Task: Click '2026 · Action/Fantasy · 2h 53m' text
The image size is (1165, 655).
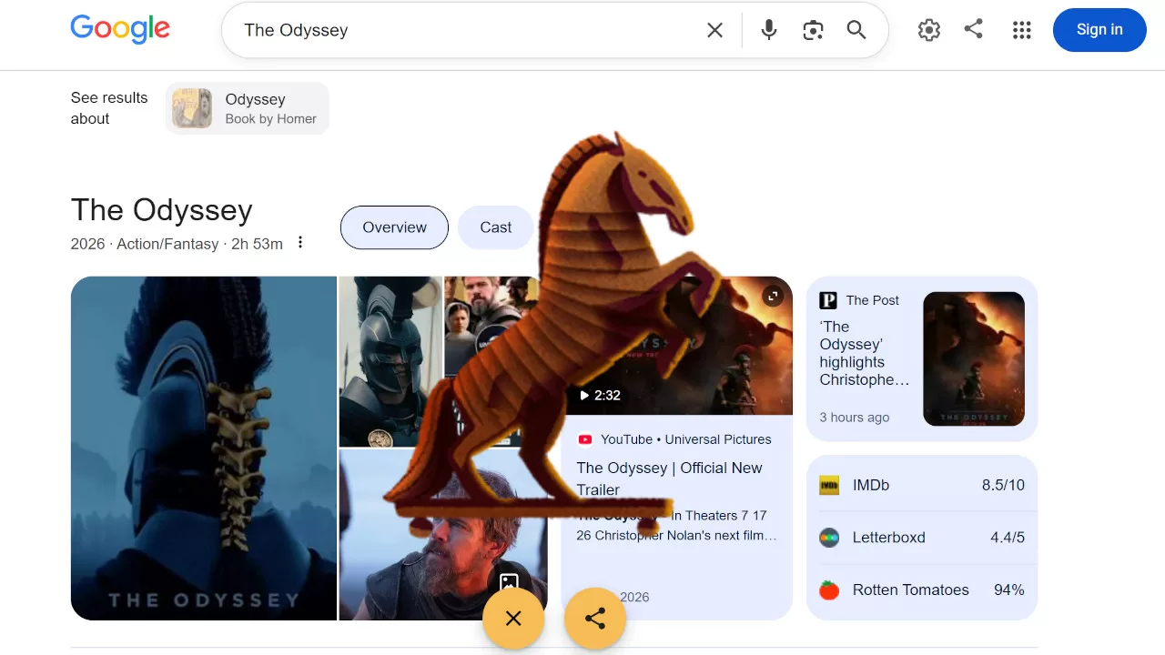Action: (177, 244)
